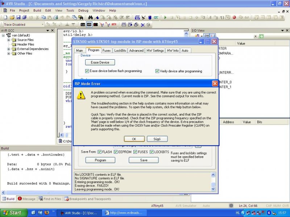Open the I/O View panel dropdown arrow
Image resolution: width=290 pixels, height=217 pixels.
282,30
